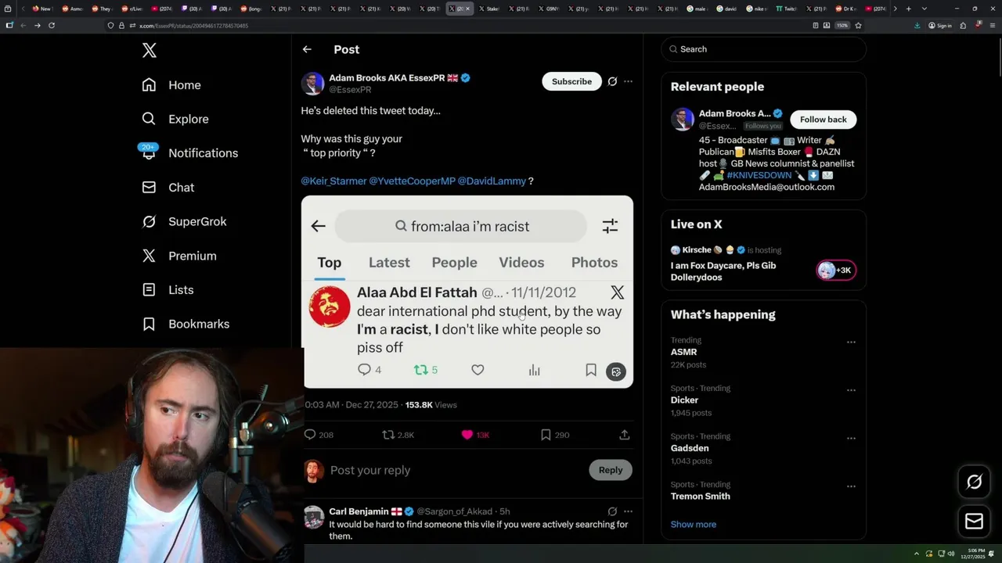Open Bookmarks from the sidebar
Image resolution: width=1002 pixels, height=563 pixels.
[186, 324]
